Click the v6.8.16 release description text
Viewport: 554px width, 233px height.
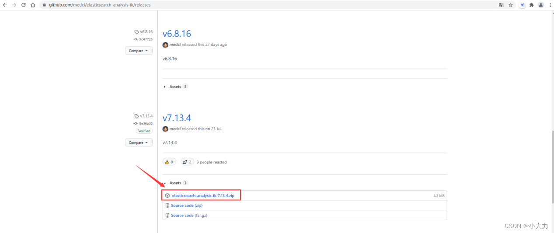[170, 59]
